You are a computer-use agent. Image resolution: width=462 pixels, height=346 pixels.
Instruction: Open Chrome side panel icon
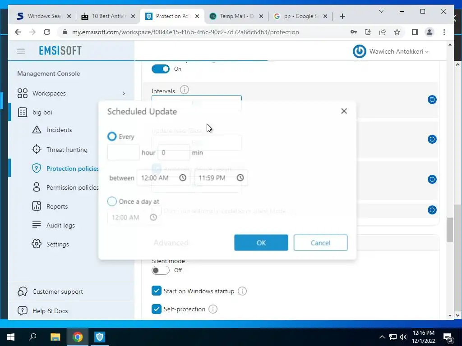[415, 32]
